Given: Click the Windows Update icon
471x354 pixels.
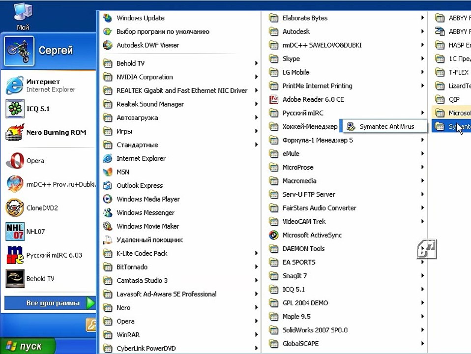Looking at the screenshot, I should [108, 18].
